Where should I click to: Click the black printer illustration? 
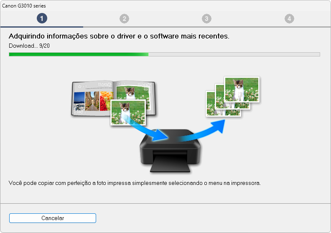point(170,151)
